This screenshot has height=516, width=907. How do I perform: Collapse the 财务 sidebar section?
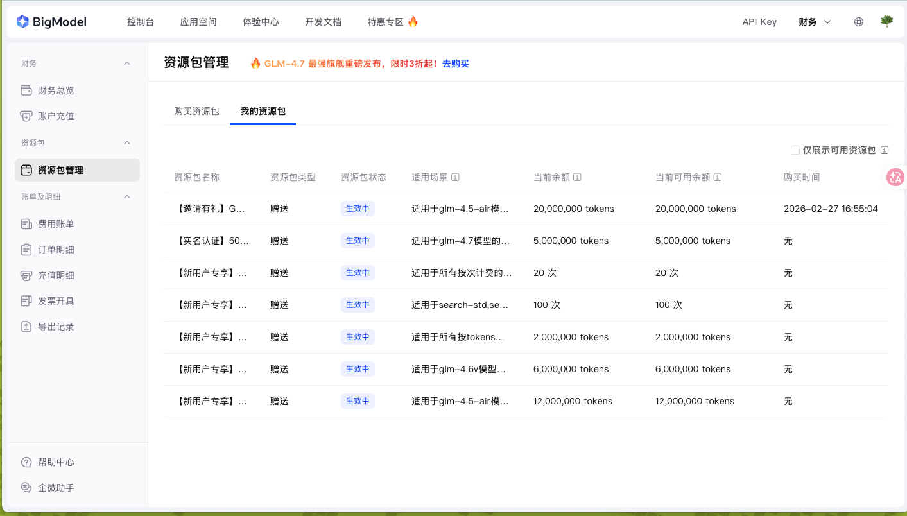127,63
